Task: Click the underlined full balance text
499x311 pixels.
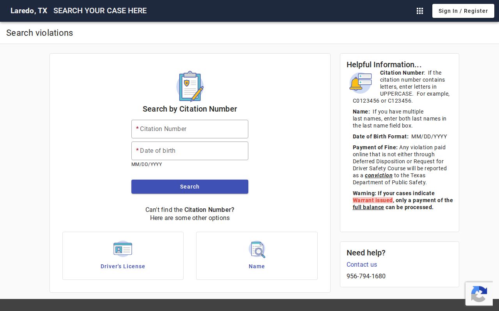Action: [x=368, y=207]
